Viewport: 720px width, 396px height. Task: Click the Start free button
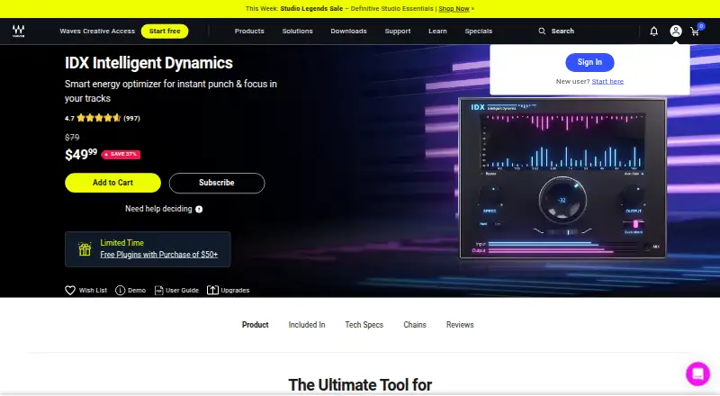pos(165,31)
